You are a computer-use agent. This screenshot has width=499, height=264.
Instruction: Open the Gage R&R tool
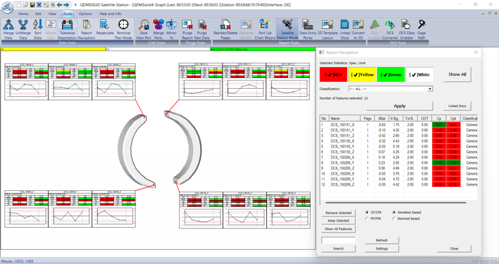[x=421, y=29]
